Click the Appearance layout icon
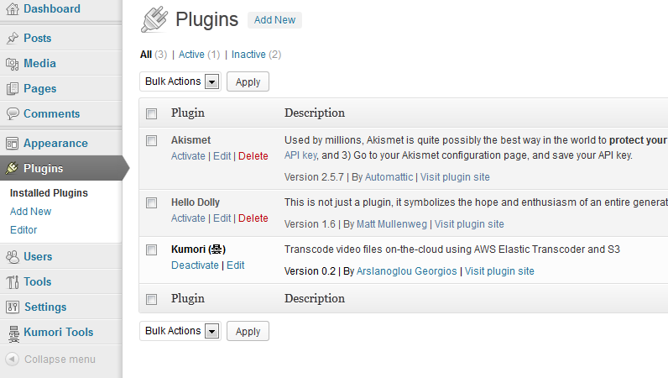The image size is (668, 378). point(13,144)
